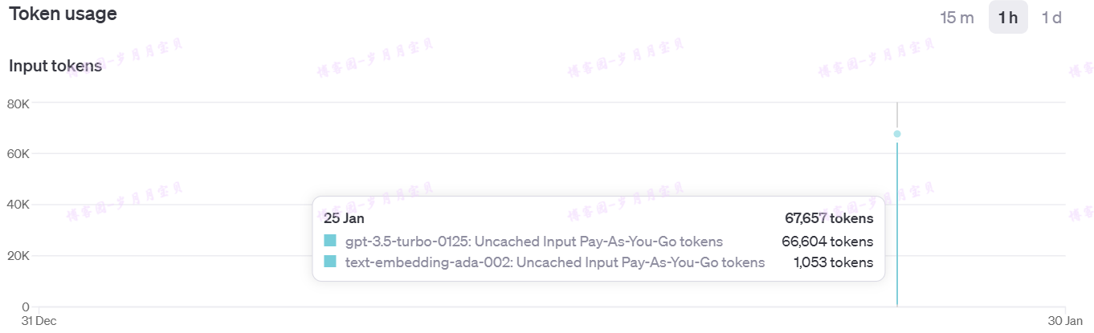Image resolution: width=1094 pixels, height=333 pixels.
Task: Click the 40K y-axis label
Action: click(18, 205)
